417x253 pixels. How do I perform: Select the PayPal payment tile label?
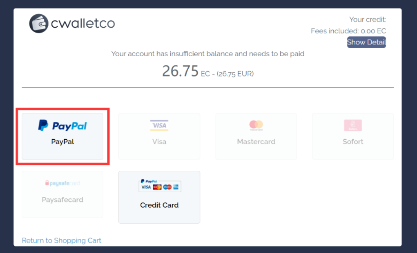pyautogui.click(x=62, y=142)
